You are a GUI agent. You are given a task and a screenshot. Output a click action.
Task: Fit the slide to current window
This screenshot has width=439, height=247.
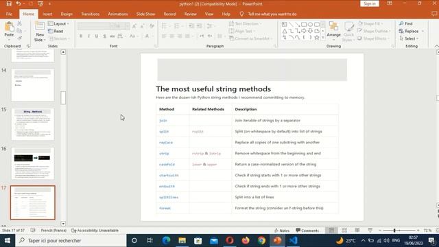[438, 231]
